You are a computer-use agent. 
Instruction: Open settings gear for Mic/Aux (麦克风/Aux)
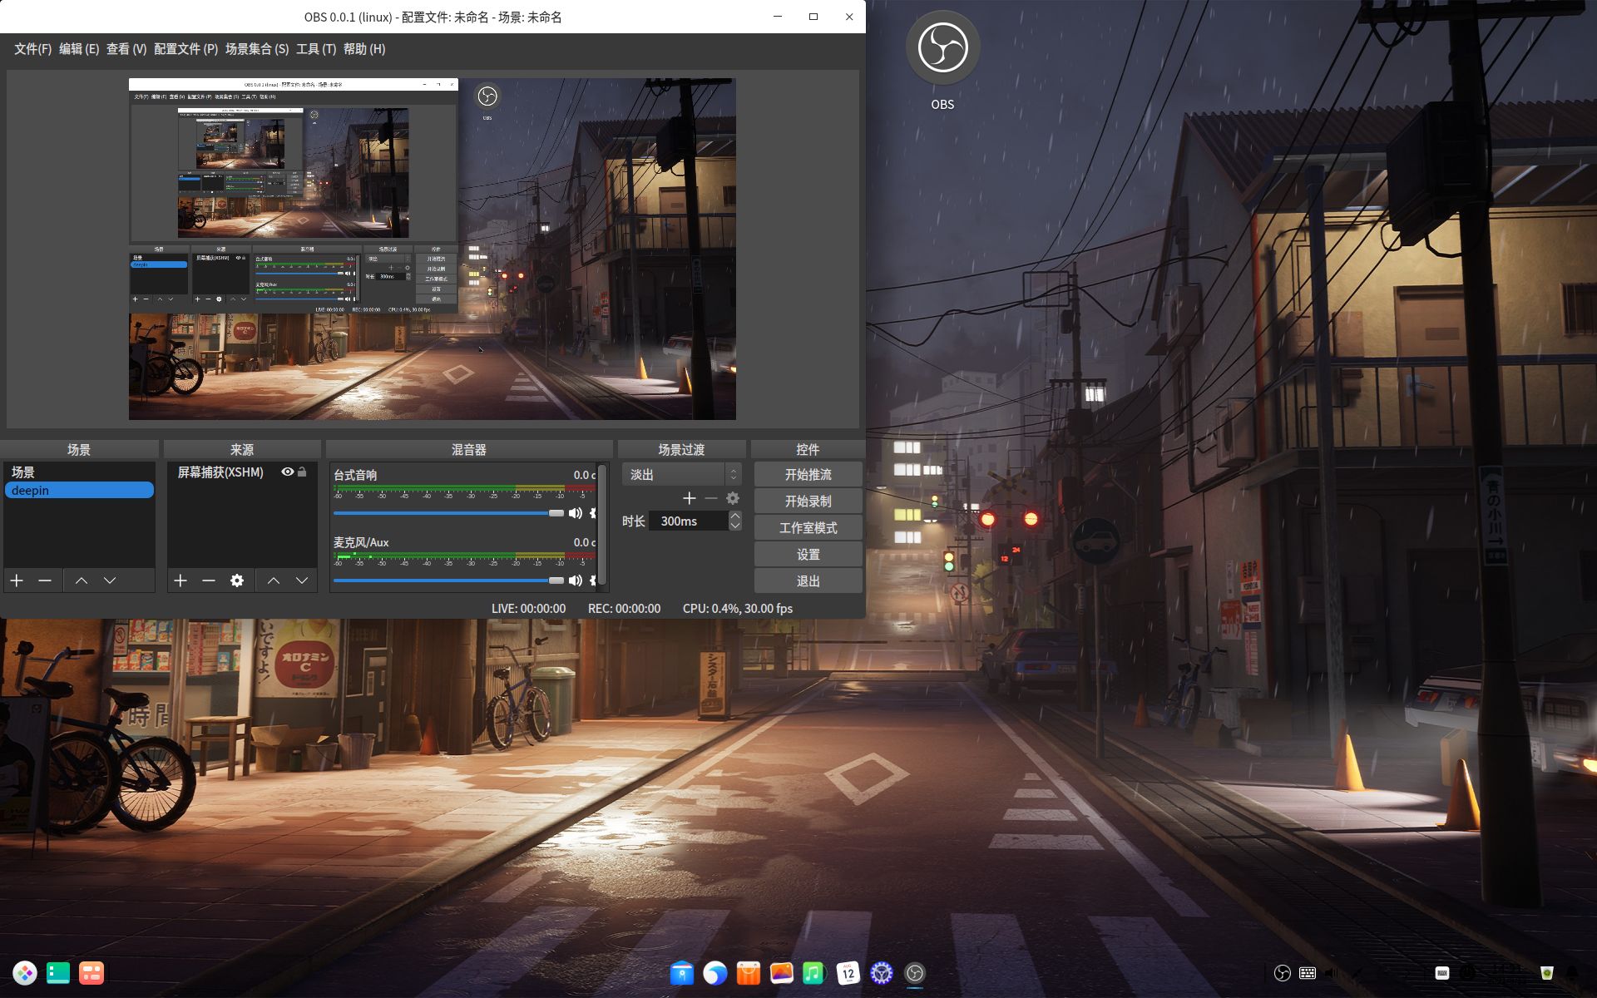tap(593, 581)
